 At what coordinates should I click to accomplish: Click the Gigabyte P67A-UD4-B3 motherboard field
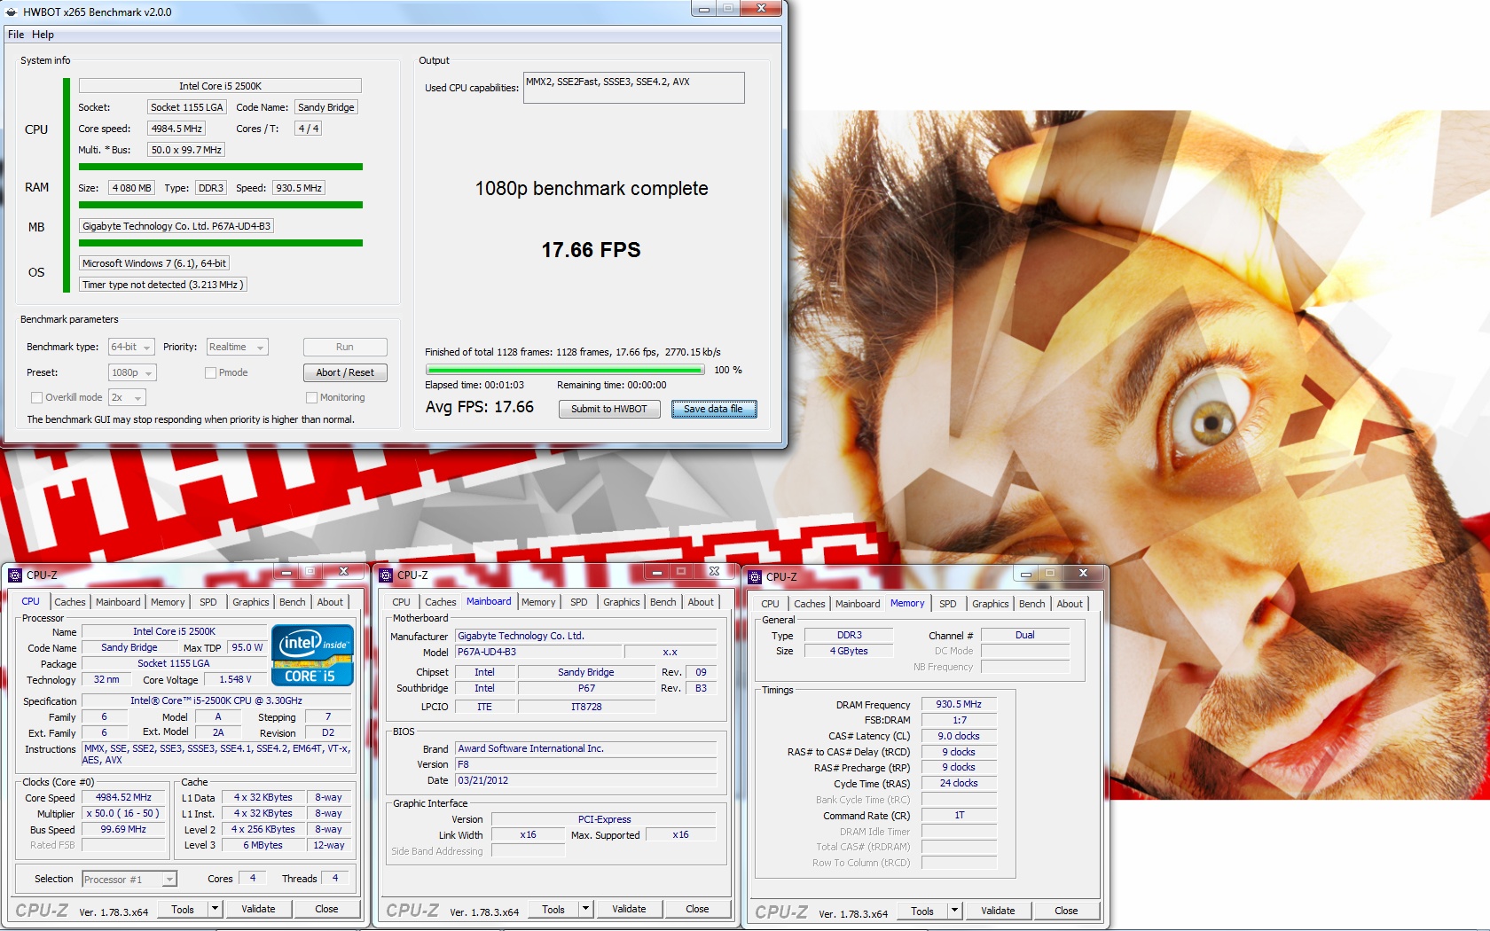coord(176,227)
